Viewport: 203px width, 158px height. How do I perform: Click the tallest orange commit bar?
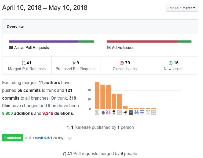pos(97,95)
